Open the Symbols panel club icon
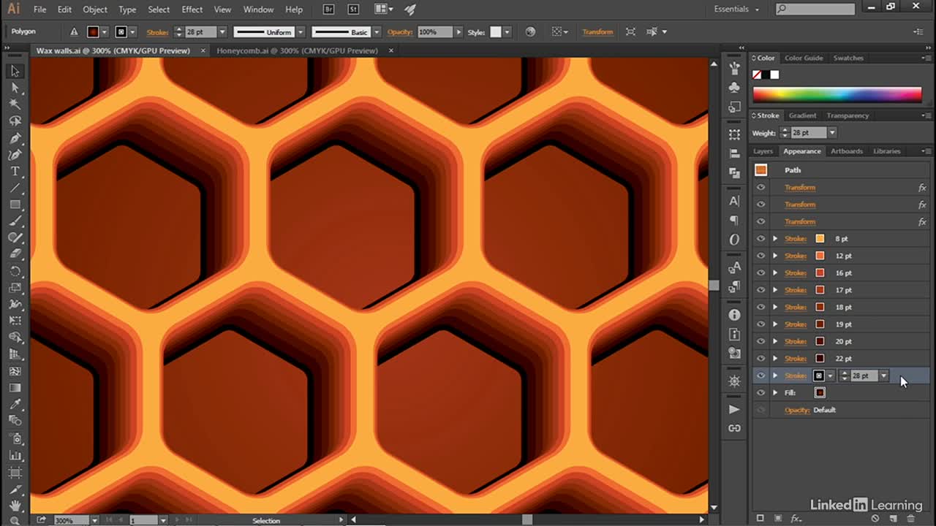 click(734, 88)
